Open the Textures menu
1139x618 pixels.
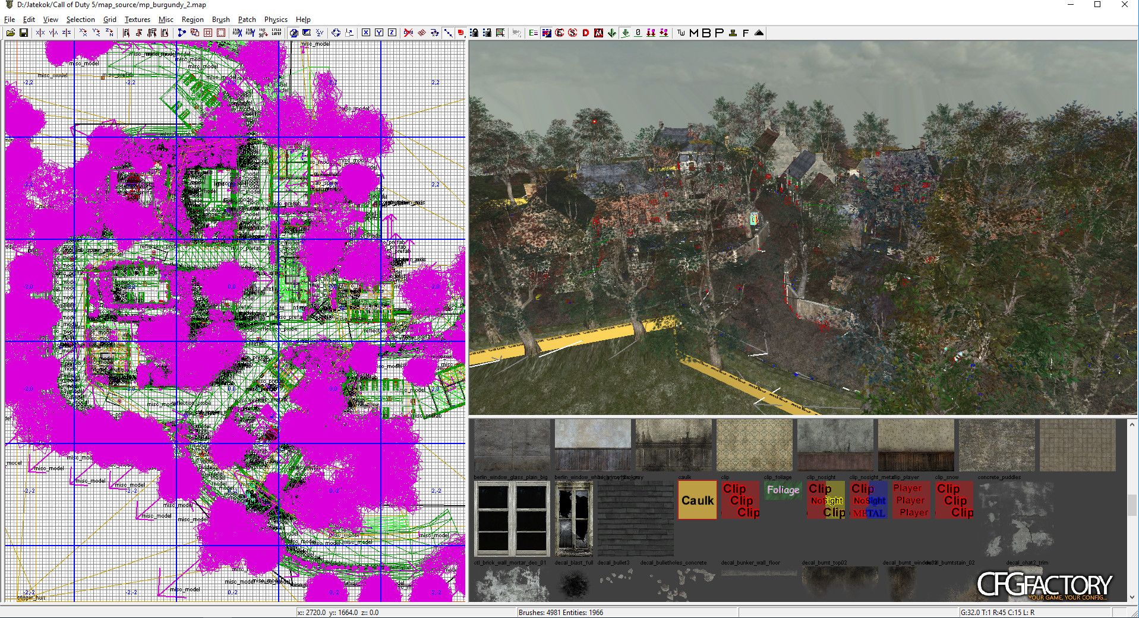pos(137,20)
